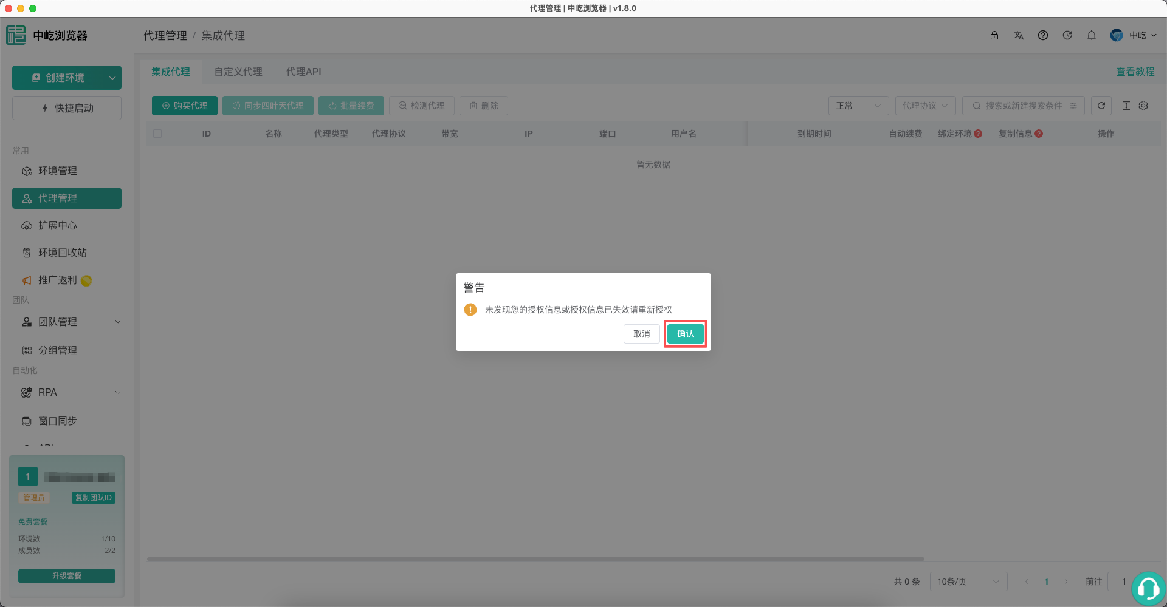Click the 删除 button in the toolbar
This screenshot has width=1167, height=607.
click(484, 106)
